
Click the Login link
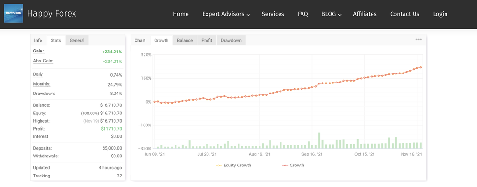[440, 14]
